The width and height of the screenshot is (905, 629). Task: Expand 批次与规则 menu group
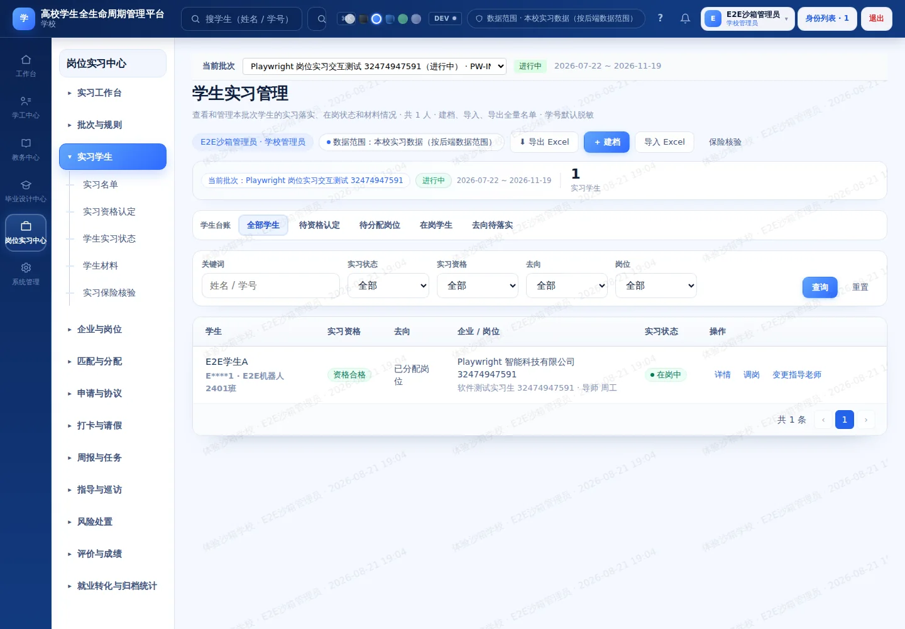tap(112, 125)
